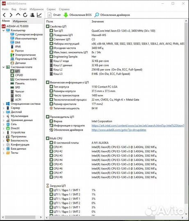
Task: Go forward with the right arrow toolbar icon
Action: (x=11, y=15)
